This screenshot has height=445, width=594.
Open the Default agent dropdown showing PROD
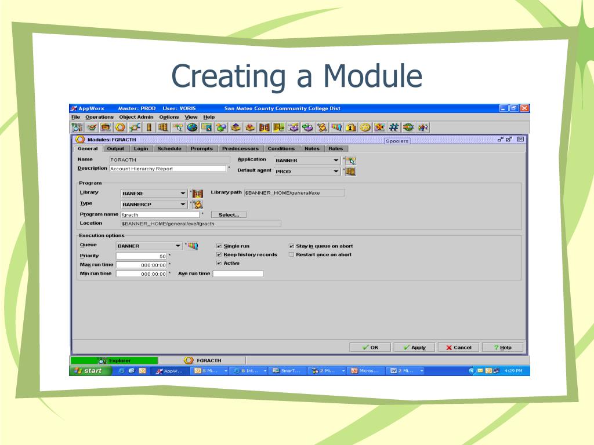coord(307,172)
